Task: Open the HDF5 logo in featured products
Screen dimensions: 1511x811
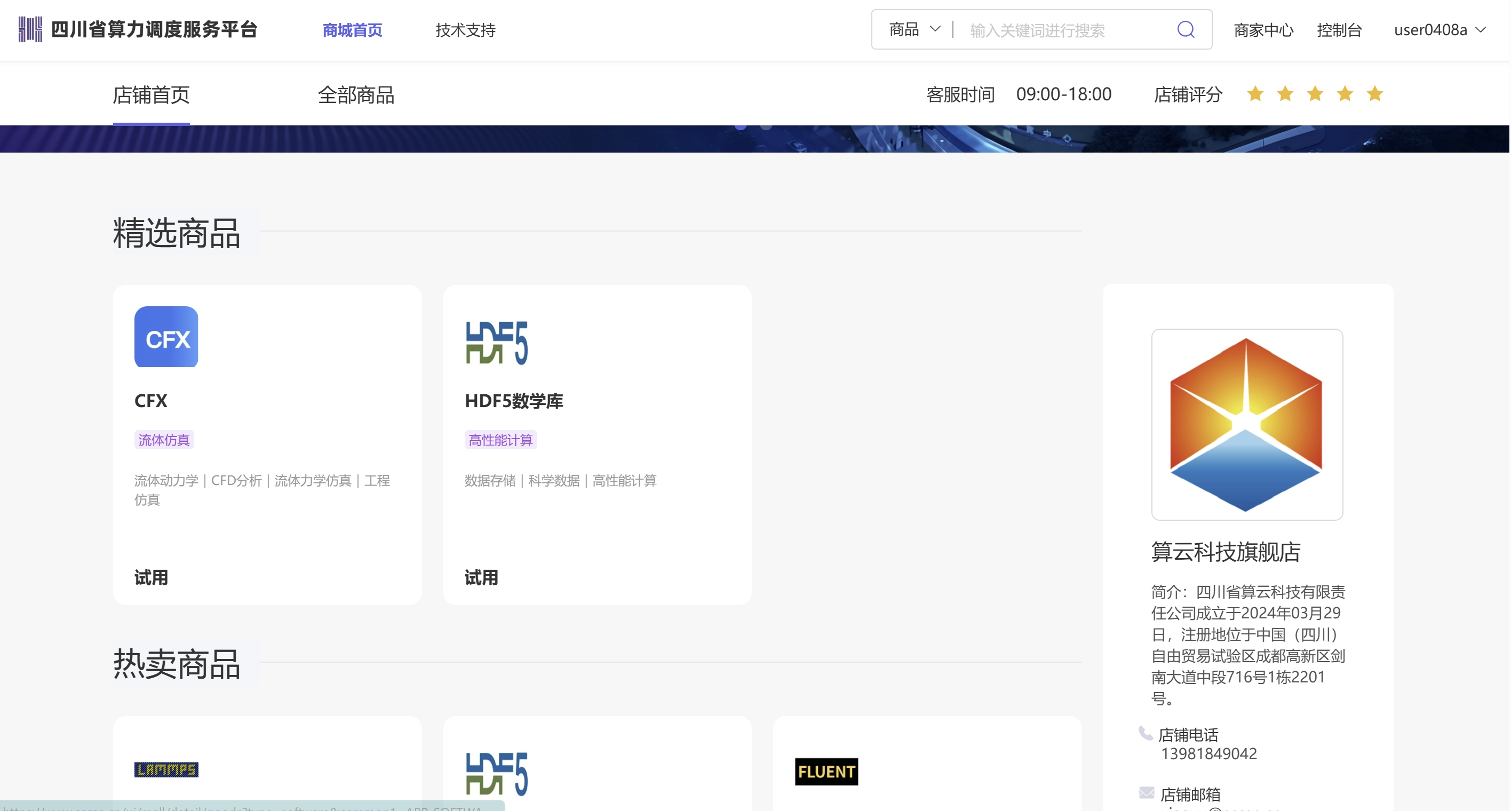Action: [496, 343]
